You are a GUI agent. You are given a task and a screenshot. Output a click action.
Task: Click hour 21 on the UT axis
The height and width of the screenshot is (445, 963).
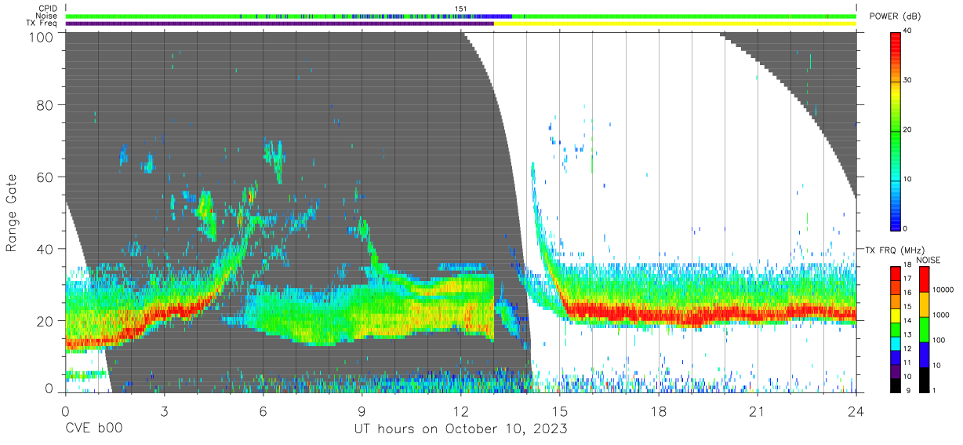coord(758,411)
